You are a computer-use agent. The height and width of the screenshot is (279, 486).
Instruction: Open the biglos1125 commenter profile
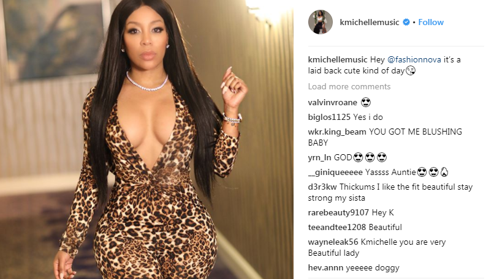[329, 117]
